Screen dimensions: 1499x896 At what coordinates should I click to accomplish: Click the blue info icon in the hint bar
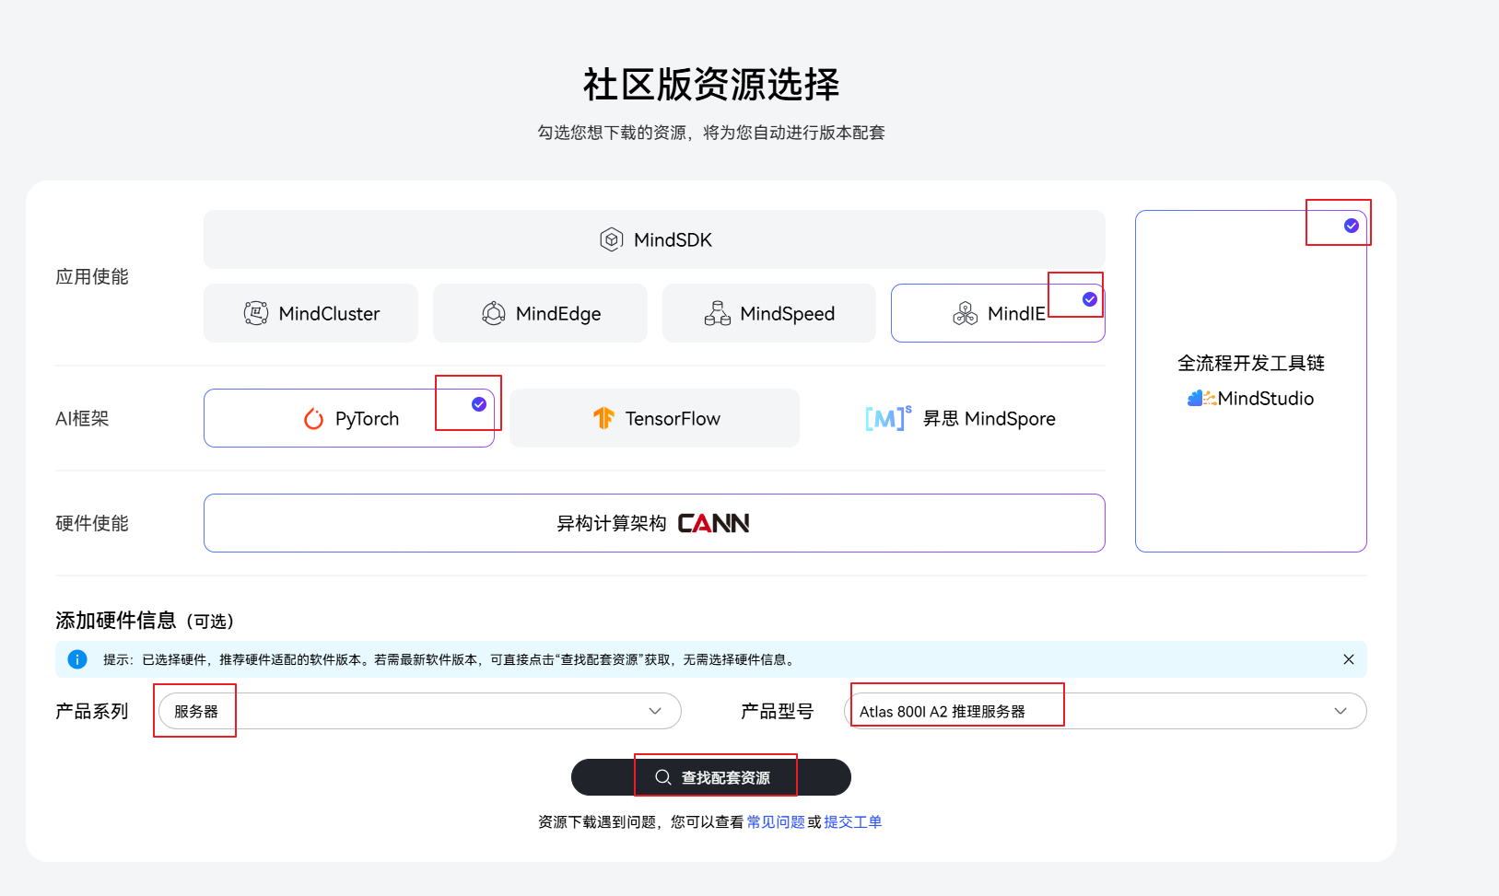coord(77,659)
